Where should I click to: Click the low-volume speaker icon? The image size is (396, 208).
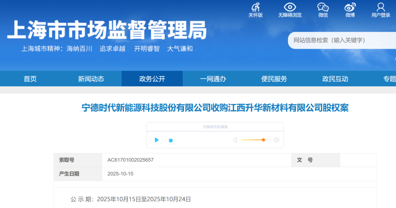pyautogui.click(x=235, y=140)
